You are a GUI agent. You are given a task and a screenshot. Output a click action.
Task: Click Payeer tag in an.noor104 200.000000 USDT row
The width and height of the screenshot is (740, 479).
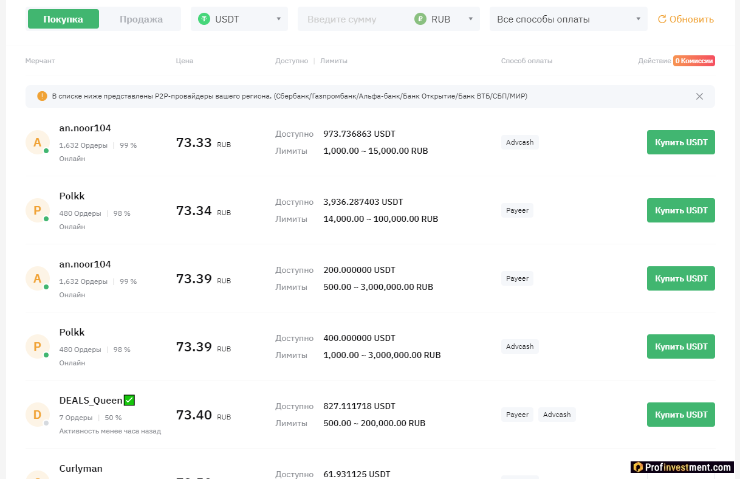coord(517,278)
